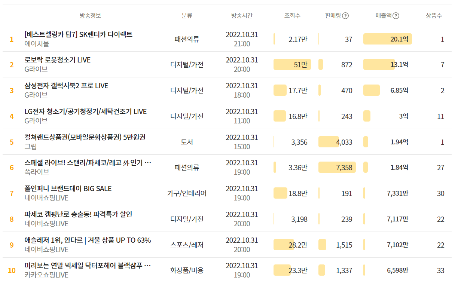
Task: Click the 16.8만 view count
Action: tap(298, 116)
